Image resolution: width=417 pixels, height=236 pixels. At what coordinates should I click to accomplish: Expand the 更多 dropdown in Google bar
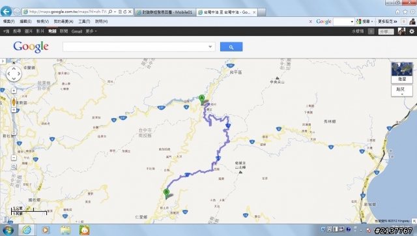click(x=91, y=31)
